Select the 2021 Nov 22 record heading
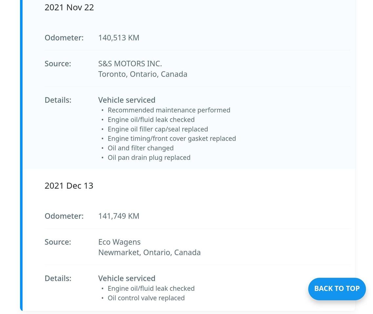This screenshot has width=373, height=314. coord(69,7)
